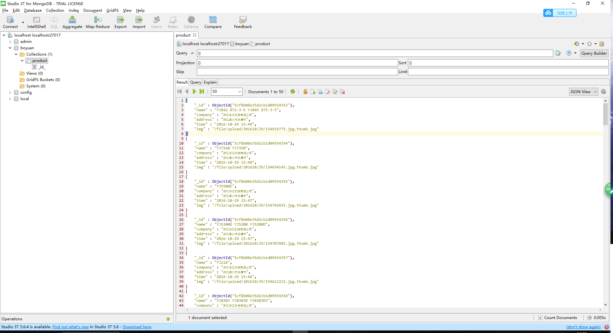Click the single-page pencil edit icon
613x333 pixels.
[x=327, y=92]
